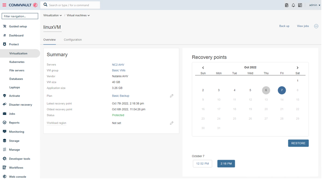Click the latest recovery point timestamp
Image resolution: width=323 pixels, height=180 pixels.
coord(128,103)
